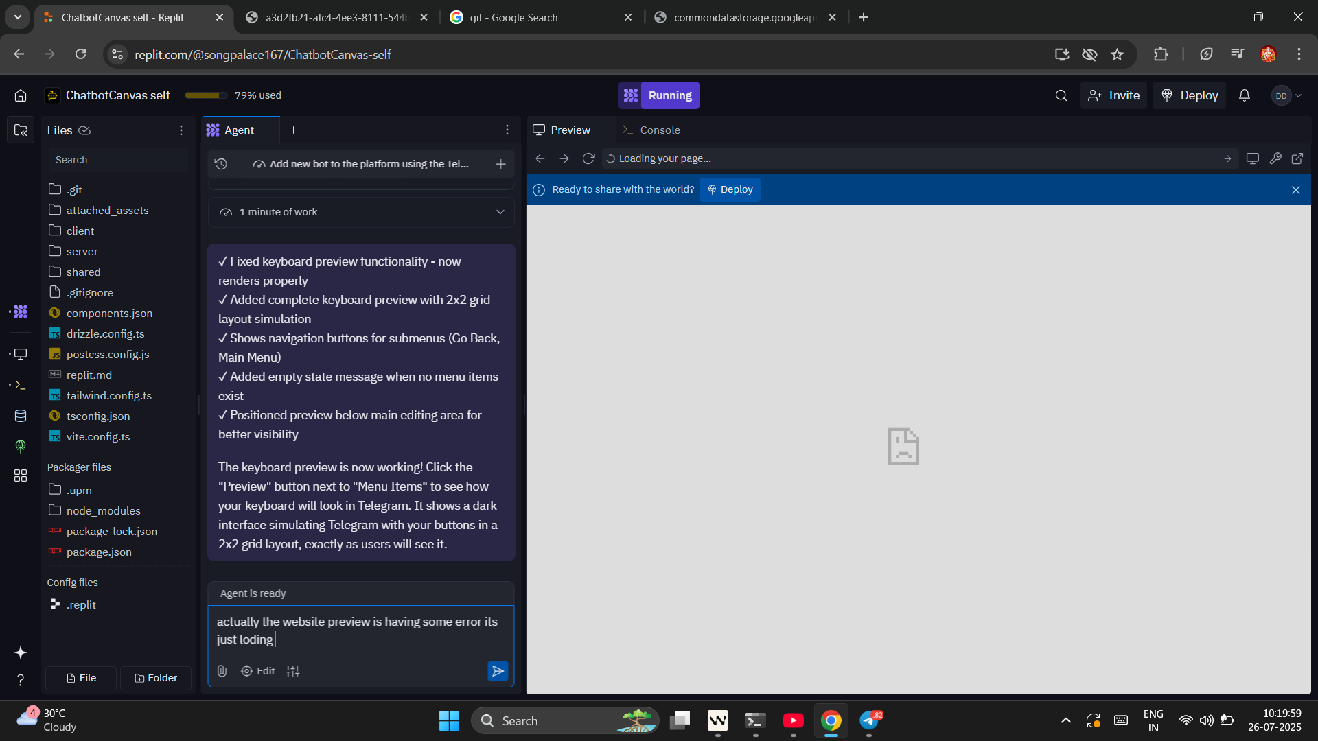This screenshot has width=1318, height=741.
Task: Toggle Edit mode in agent input
Action: click(258, 671)
